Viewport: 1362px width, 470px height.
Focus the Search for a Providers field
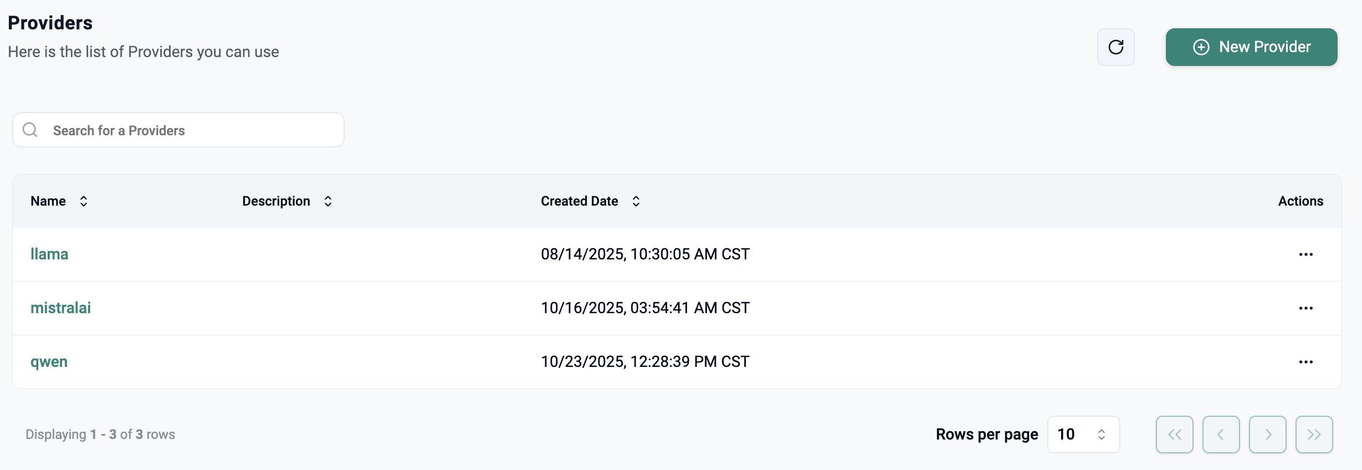(188, 130)
